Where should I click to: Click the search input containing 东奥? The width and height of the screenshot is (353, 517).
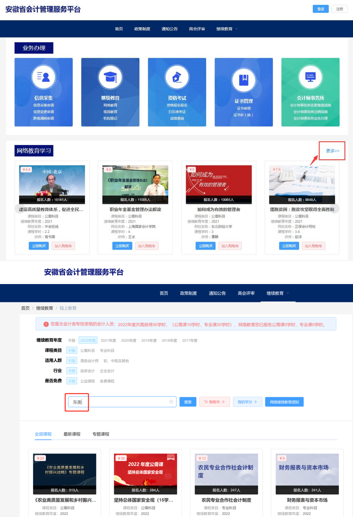pyautogui.click(x=121, y=402)
